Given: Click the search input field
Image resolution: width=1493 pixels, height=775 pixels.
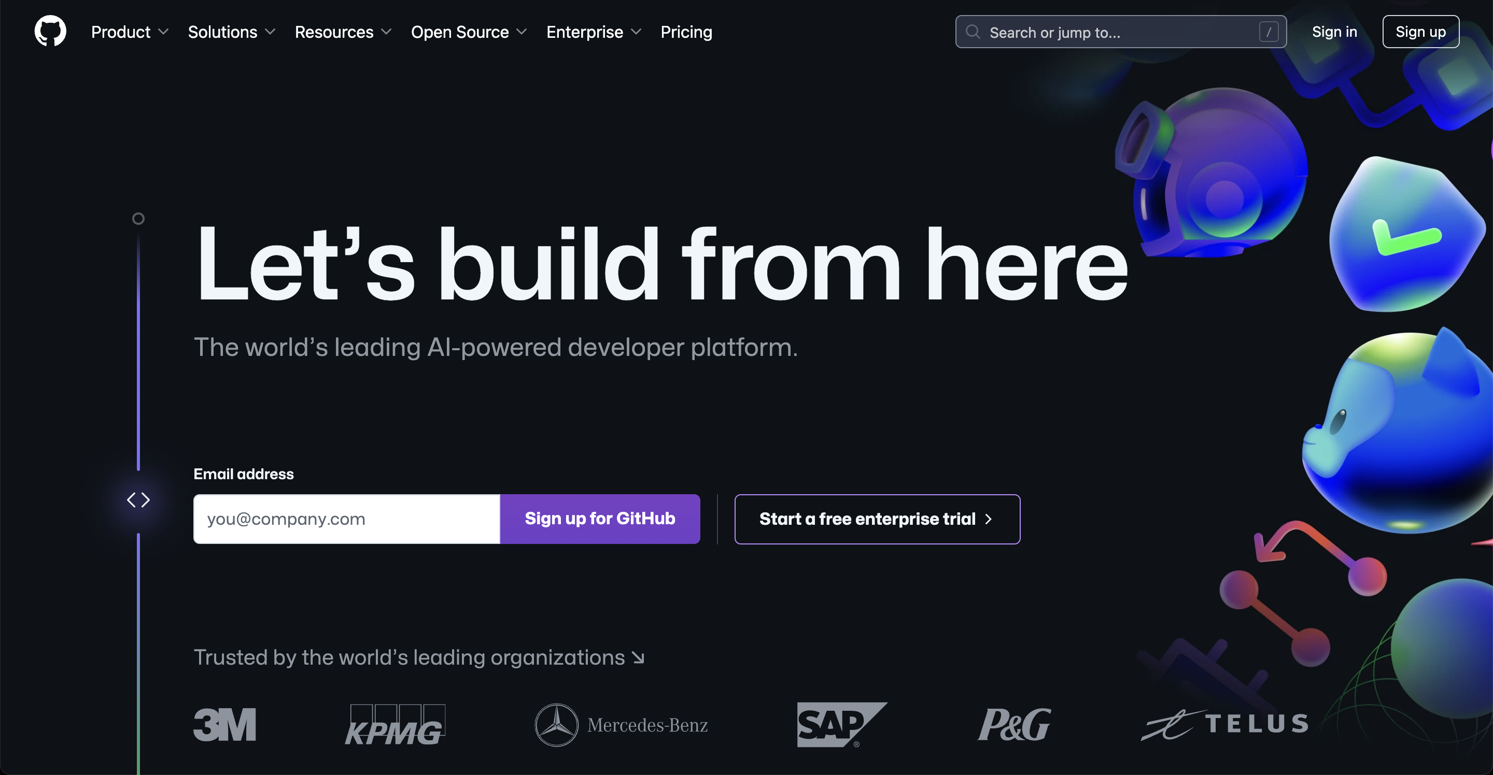Looking at the screenshot, I should point(1120,32).
